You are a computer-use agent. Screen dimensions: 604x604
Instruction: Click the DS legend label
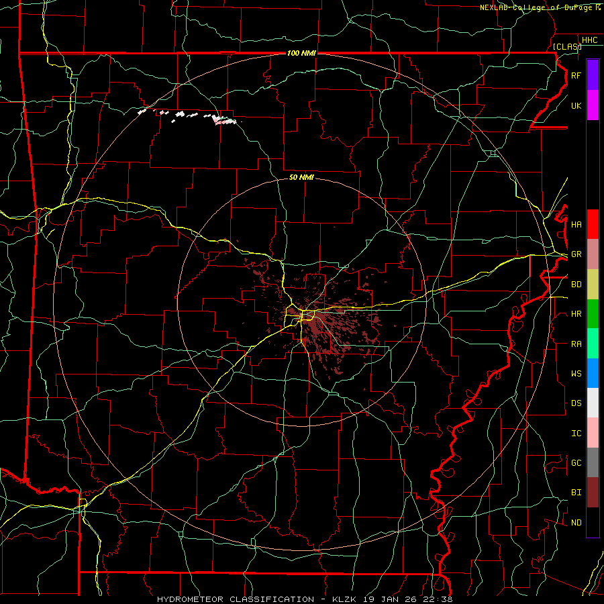click(x=576, y=403)
